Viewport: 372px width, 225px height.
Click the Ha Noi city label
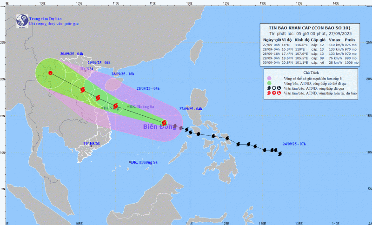[87, 69]
